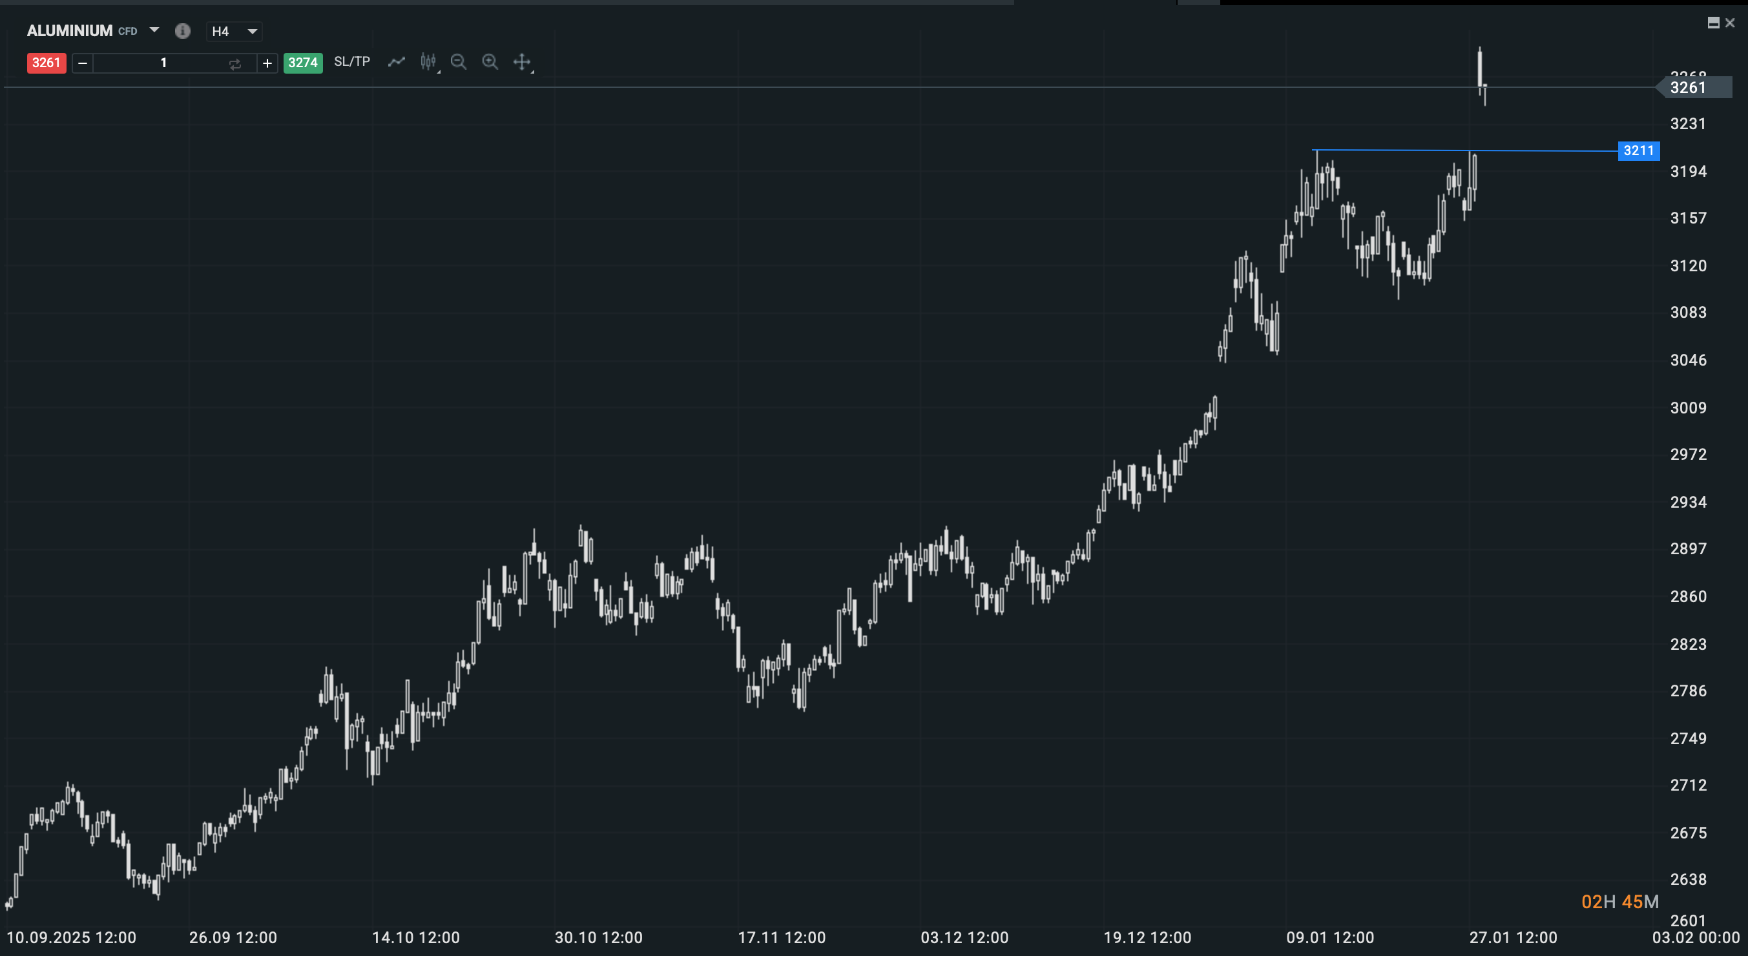Screen dimensions: 1748x956
Task: Select the candlestick chart style icon
Action: 428,62
